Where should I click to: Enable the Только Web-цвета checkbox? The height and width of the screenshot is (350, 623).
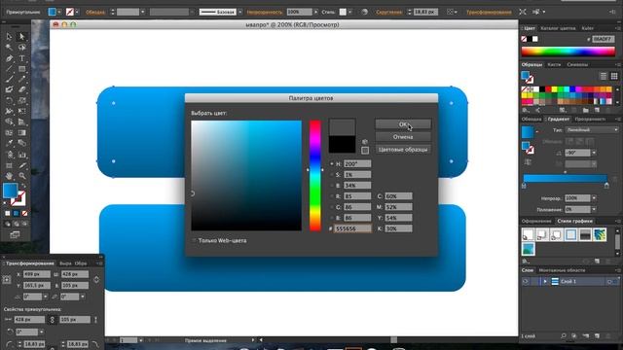pyautogui.click(x=194, y=240)
